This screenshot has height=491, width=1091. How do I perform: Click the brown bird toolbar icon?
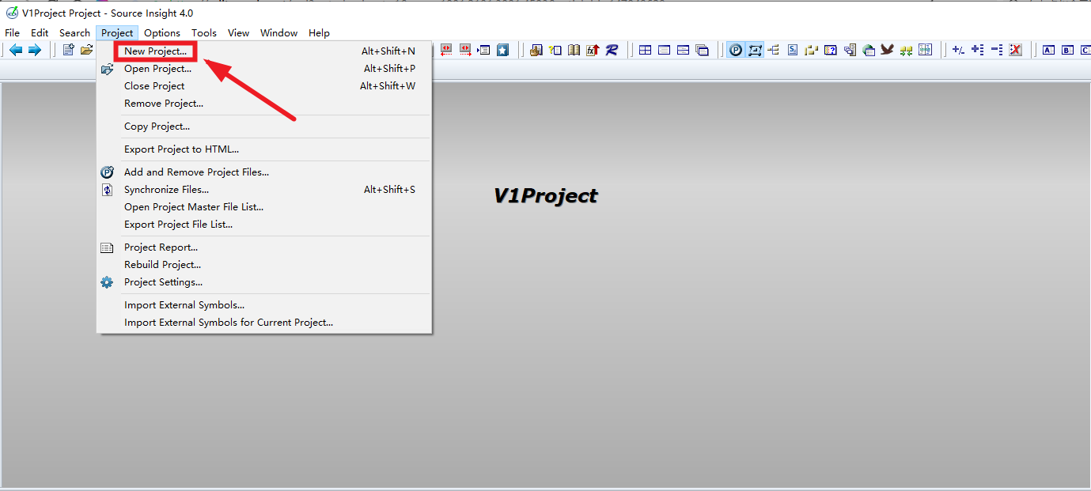pos(887,50)
